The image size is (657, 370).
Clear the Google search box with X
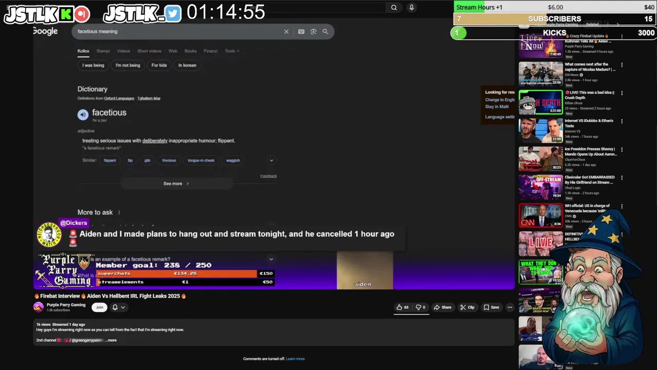[286, 31]
